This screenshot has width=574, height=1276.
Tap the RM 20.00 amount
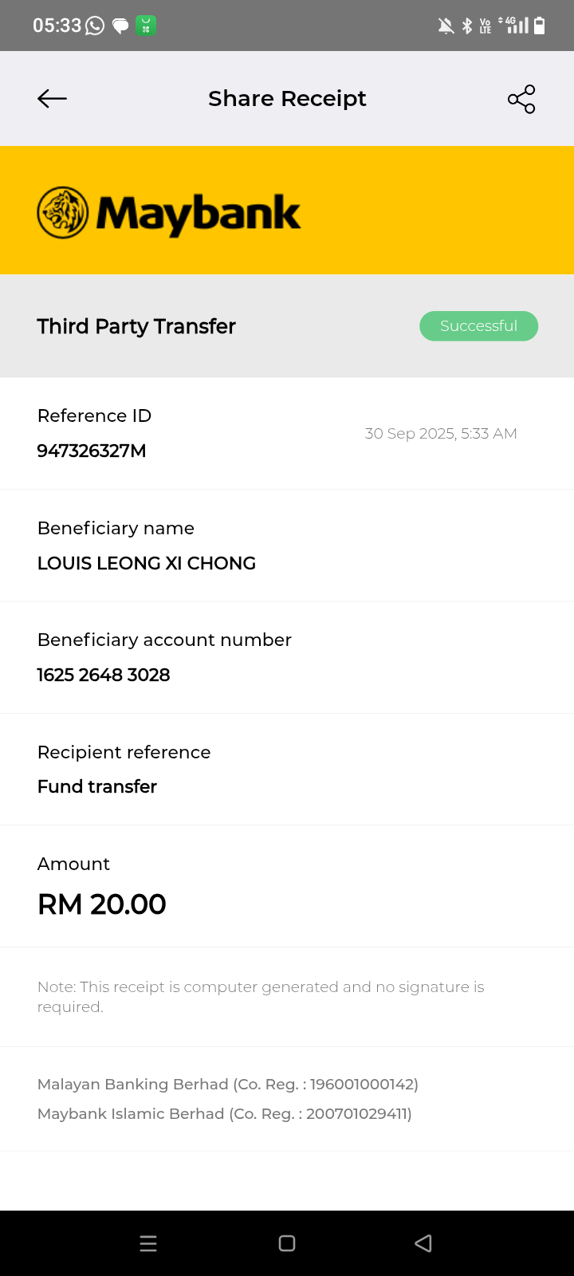point(102,904)
